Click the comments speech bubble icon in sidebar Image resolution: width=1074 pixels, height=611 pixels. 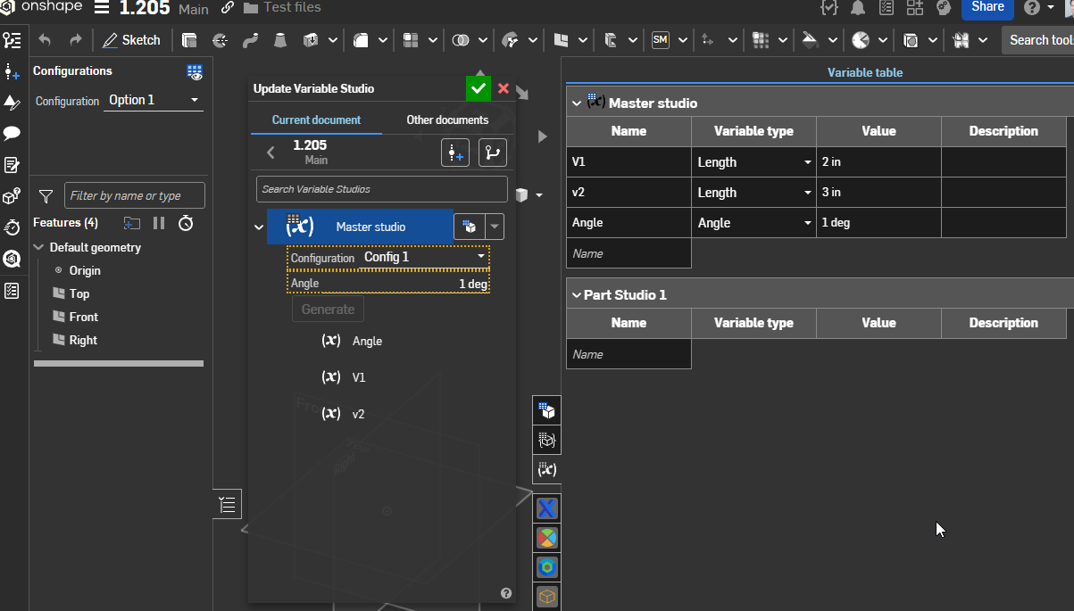(12, 134)
